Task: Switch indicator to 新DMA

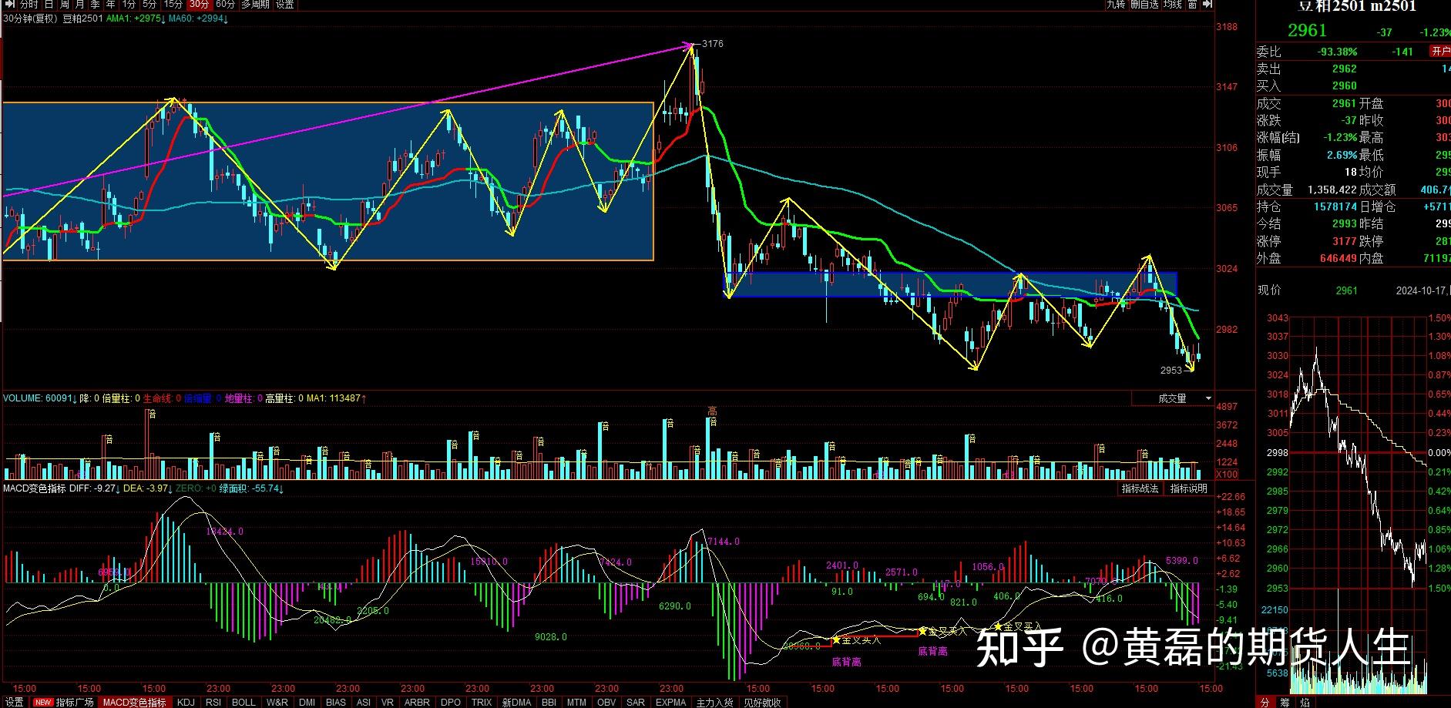Action: click(x=516, y=703)
